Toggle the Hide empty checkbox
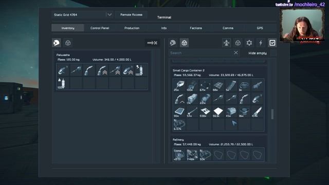 coord(273,53)
